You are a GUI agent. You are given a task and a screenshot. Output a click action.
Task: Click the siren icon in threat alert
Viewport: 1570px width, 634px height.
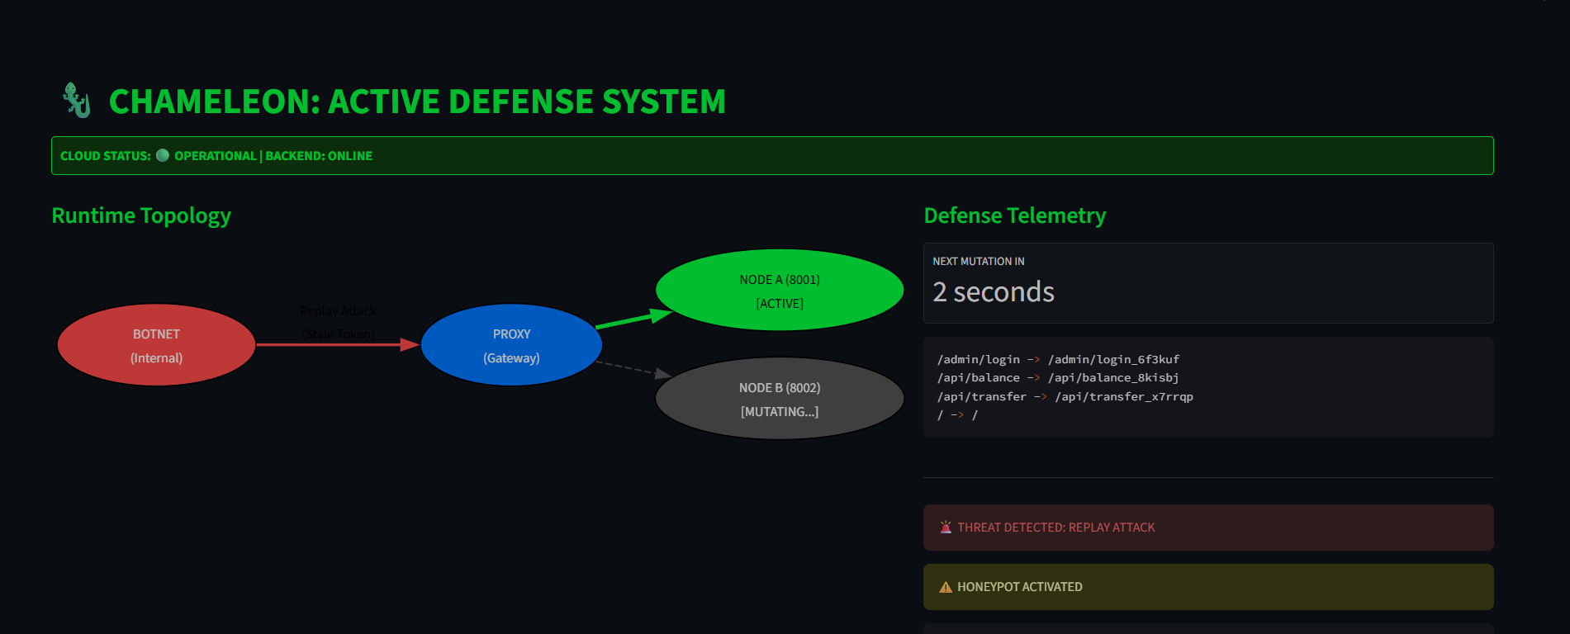[946, 527]
